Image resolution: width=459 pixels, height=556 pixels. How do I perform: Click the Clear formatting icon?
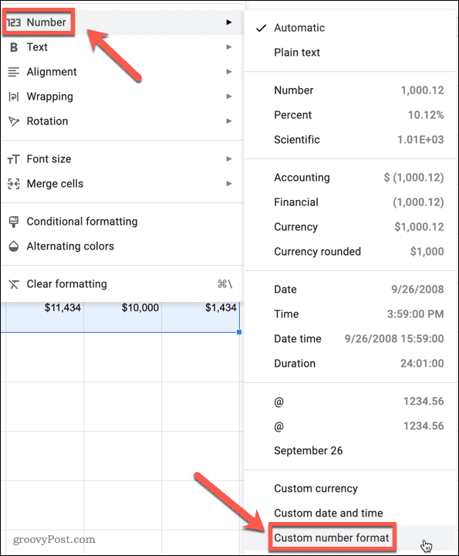pyautogui.click(x=14, y=284)
